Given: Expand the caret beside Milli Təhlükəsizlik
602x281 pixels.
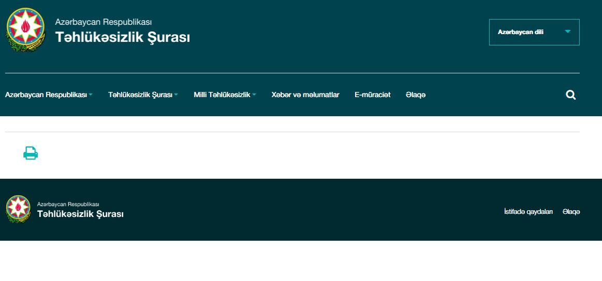Looking at the screenshot, I should click(254, 95).
